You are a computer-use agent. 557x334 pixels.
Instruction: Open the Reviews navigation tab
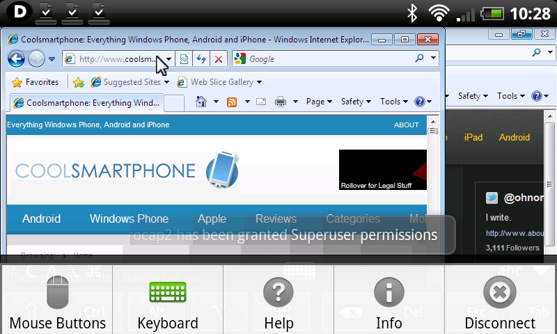(276, 218)
